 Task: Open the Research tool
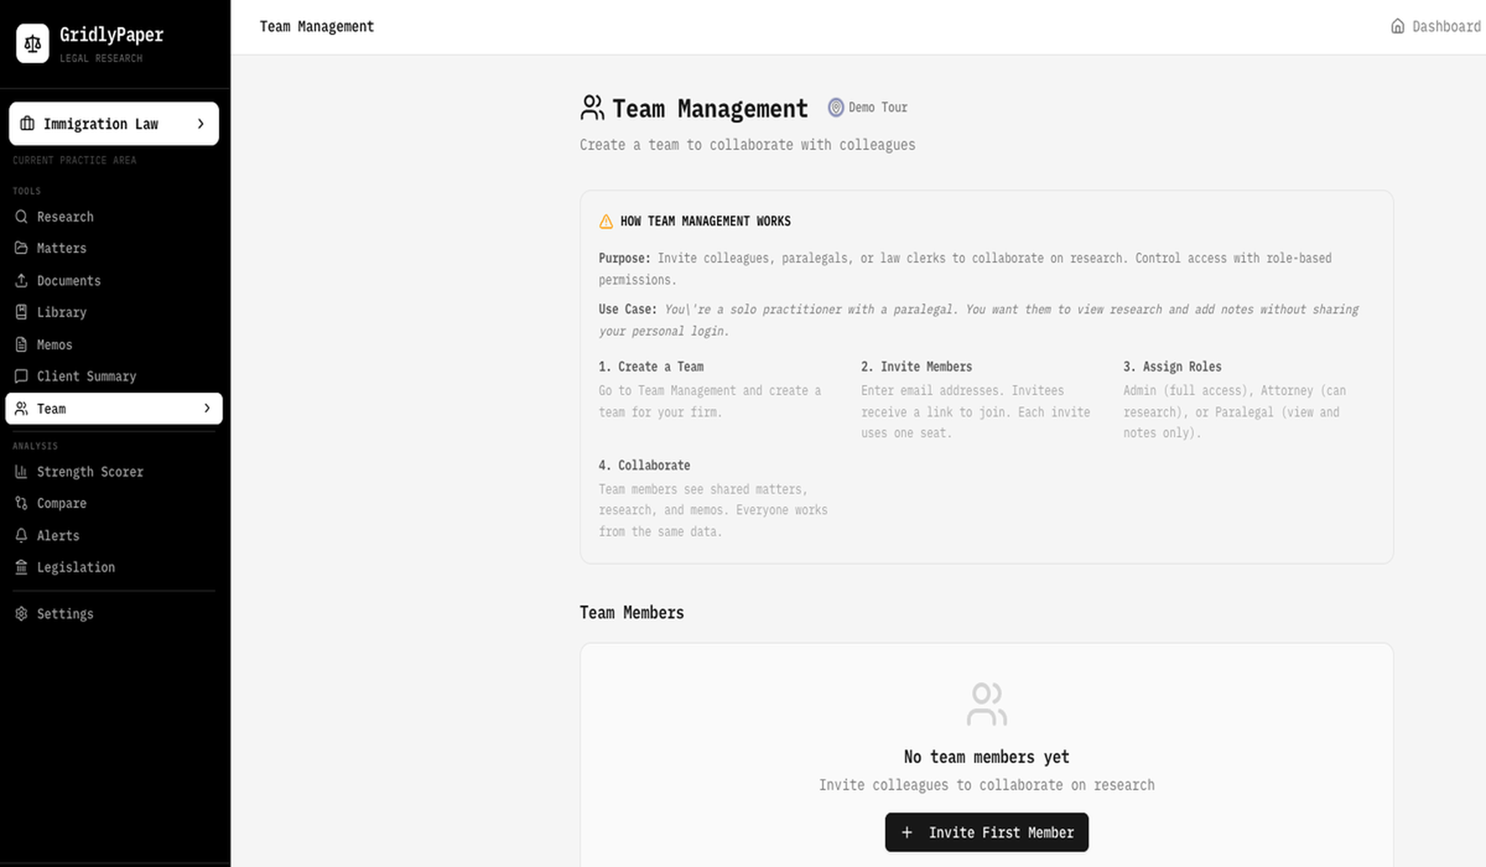pos(114,217)
